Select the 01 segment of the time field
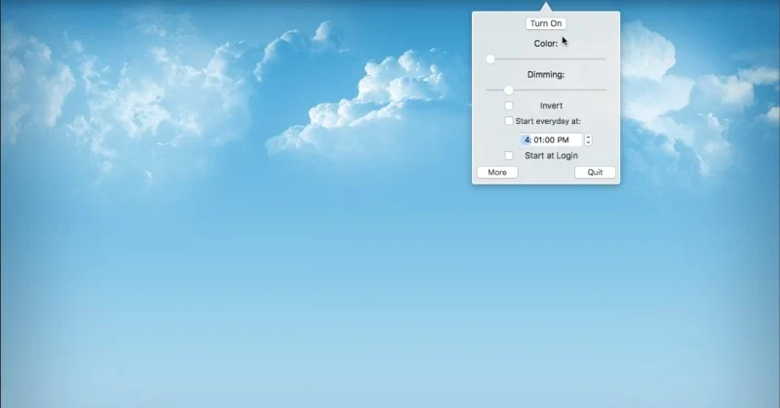The width and height of the screenshot is (780, 408). pyautogui.click(x=539, y=140)
